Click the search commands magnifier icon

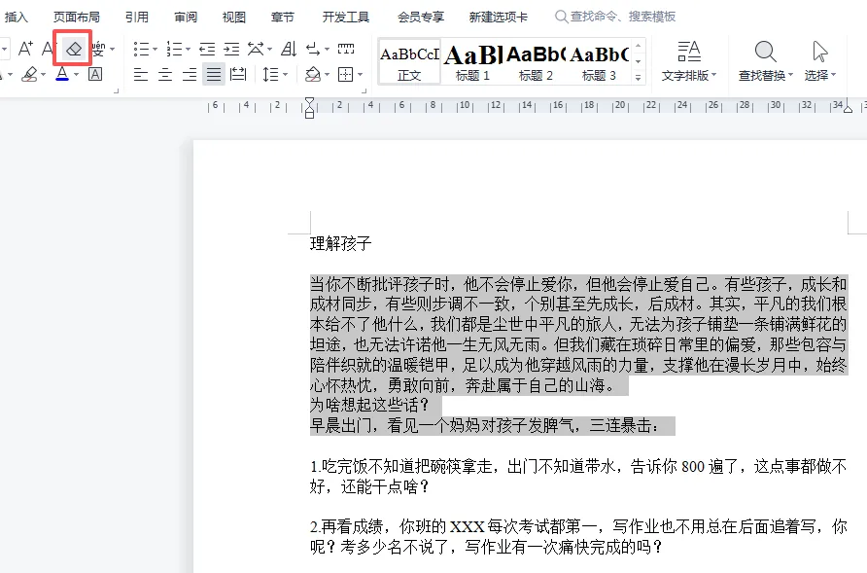coord(561,17)
